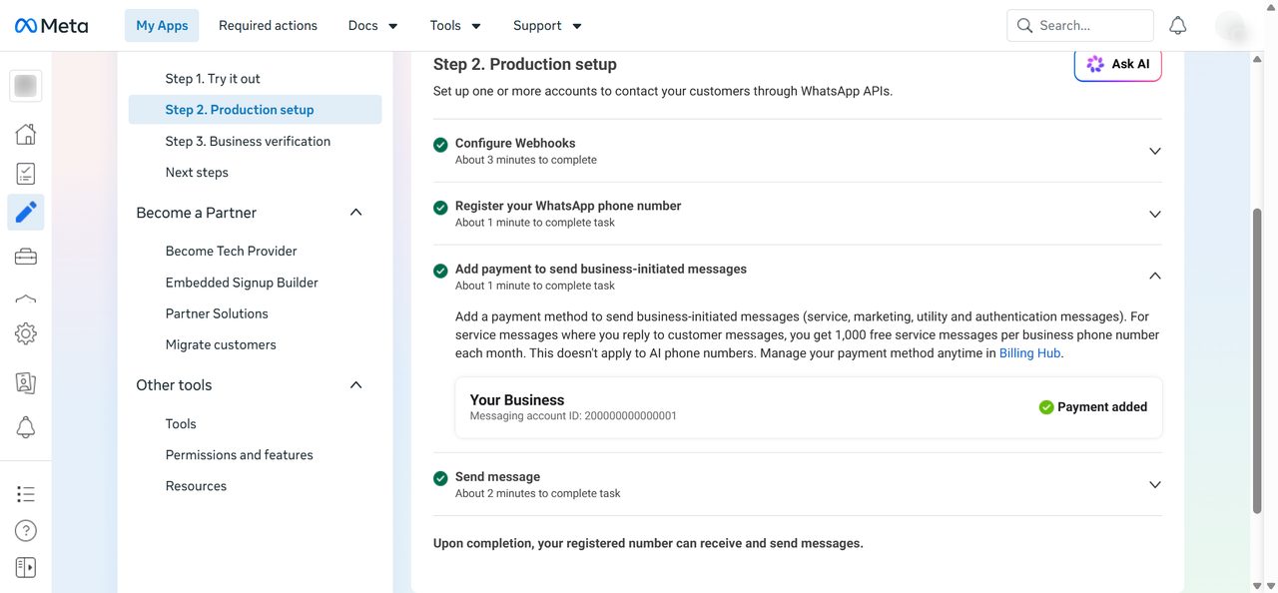Toggle the sidebar collapse panel icon
1278x593 pixels.
pyautogui.click(x=26, y=567)
